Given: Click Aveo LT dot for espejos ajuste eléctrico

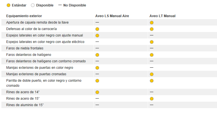Looking at the screenshot, I should pyautogui.click(x=152, y=42).
